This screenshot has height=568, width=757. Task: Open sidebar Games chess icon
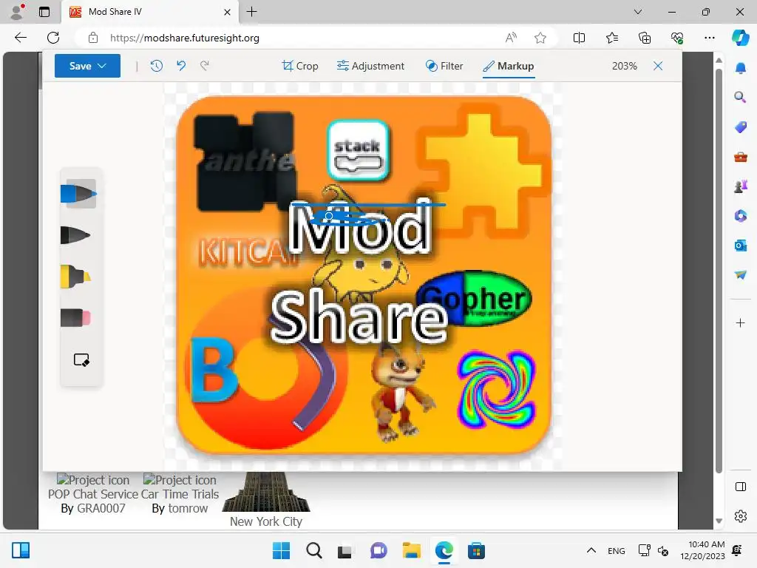pyautogui.click(x=740, y=186)
